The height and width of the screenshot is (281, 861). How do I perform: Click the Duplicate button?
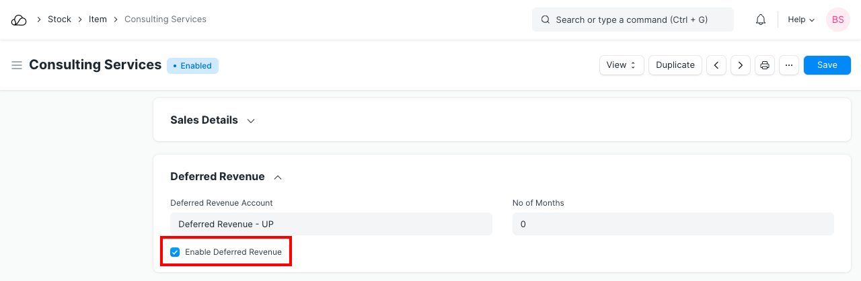pyautogui.click(x=675, y=65)
